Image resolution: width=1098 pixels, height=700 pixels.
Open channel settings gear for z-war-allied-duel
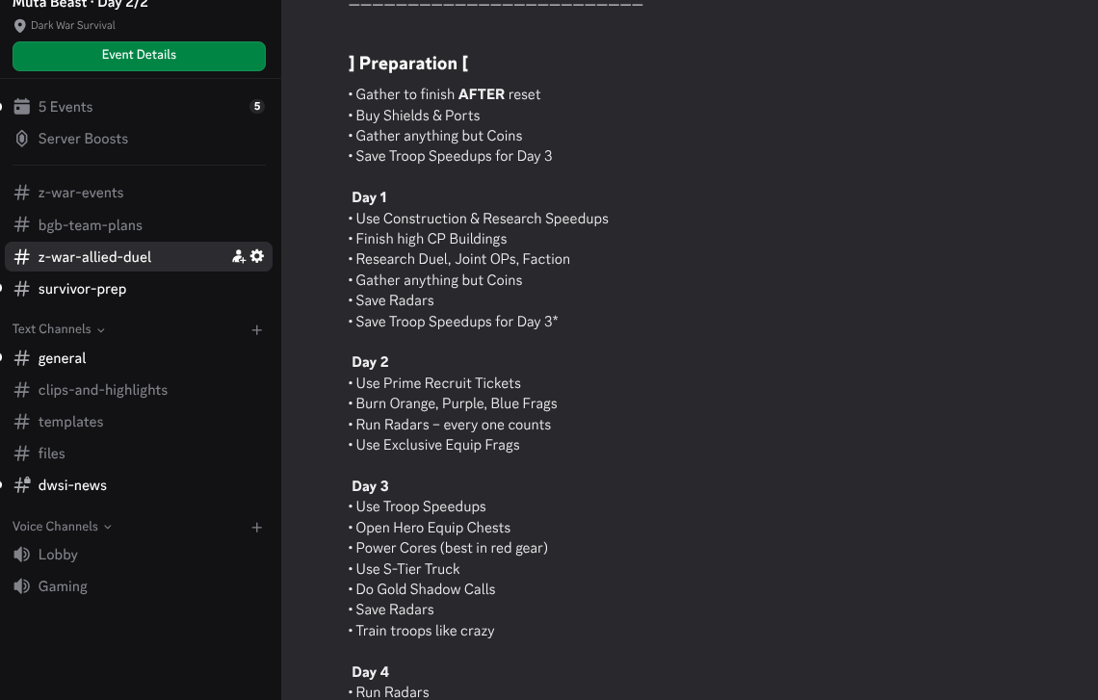pos(257,256)
